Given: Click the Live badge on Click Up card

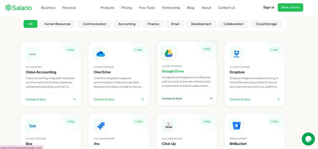Looking at the screenshot, I should point(206,121).
